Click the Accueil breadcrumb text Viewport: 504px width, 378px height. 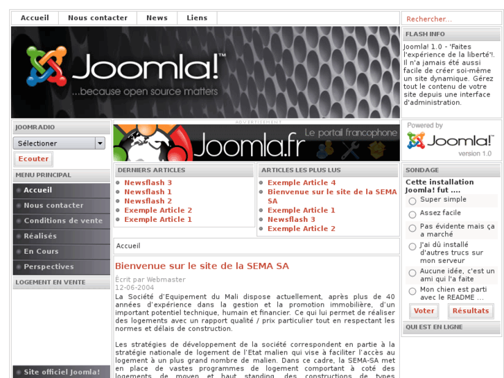128,246
